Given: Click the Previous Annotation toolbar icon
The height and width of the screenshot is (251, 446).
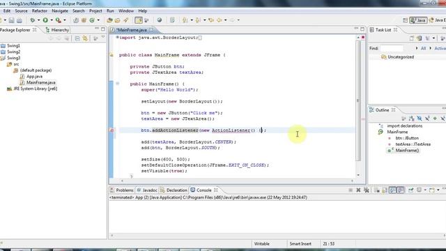Looking at the screenshot, I should (198, 20).
